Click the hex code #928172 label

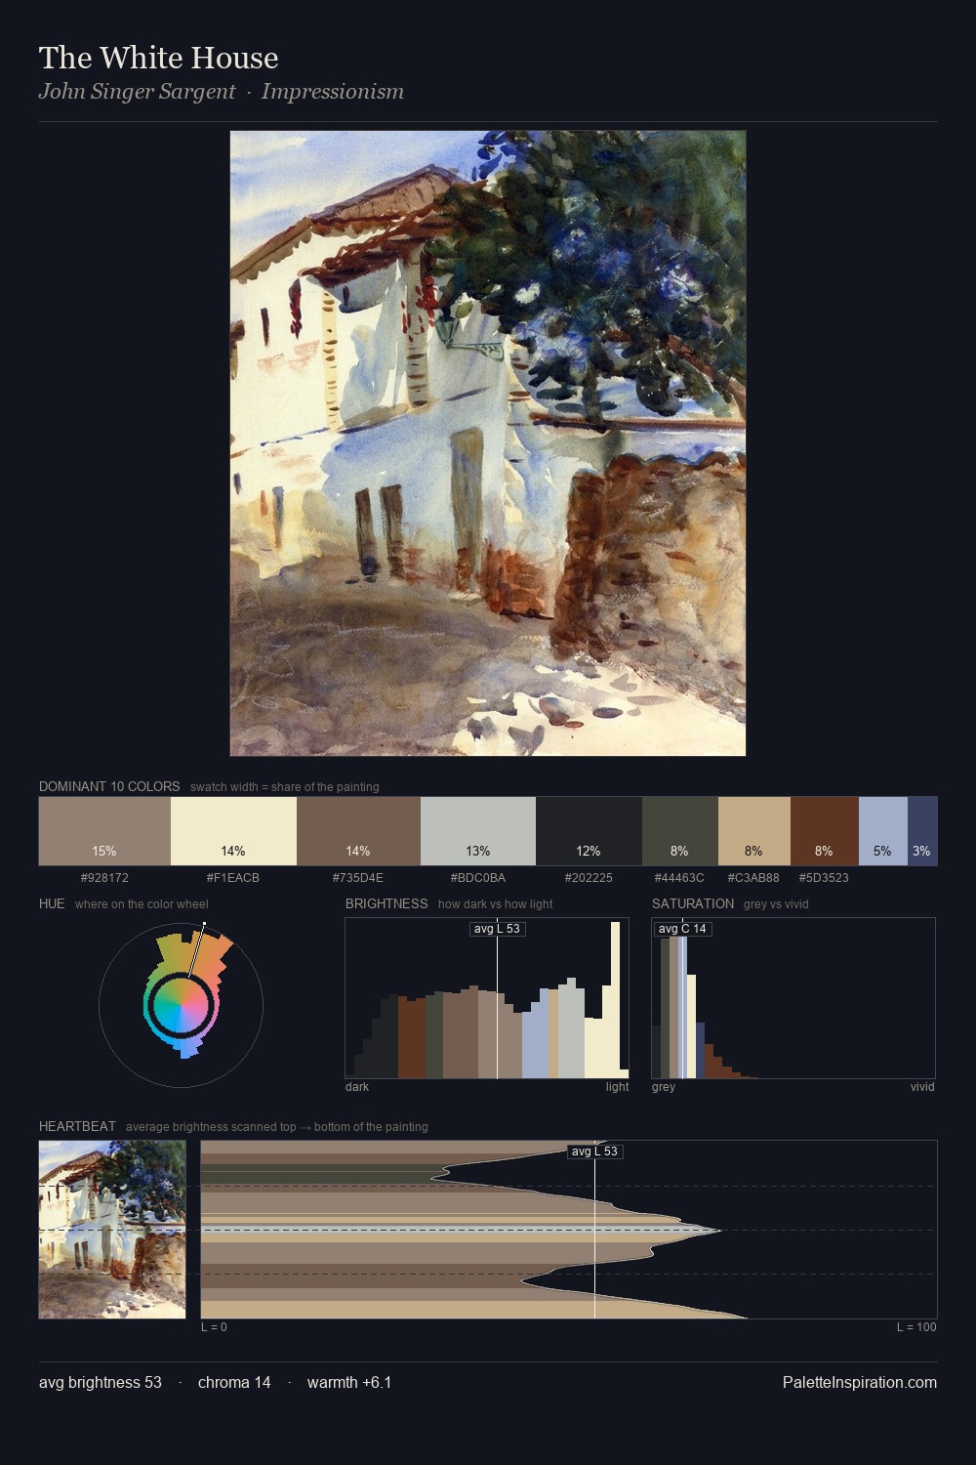point(104,878)
